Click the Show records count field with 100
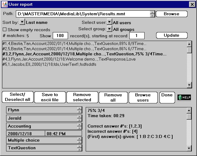 pos(60,36)
